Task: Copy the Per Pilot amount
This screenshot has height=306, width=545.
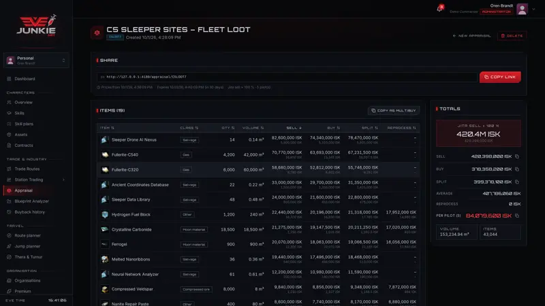Action: 517,216
